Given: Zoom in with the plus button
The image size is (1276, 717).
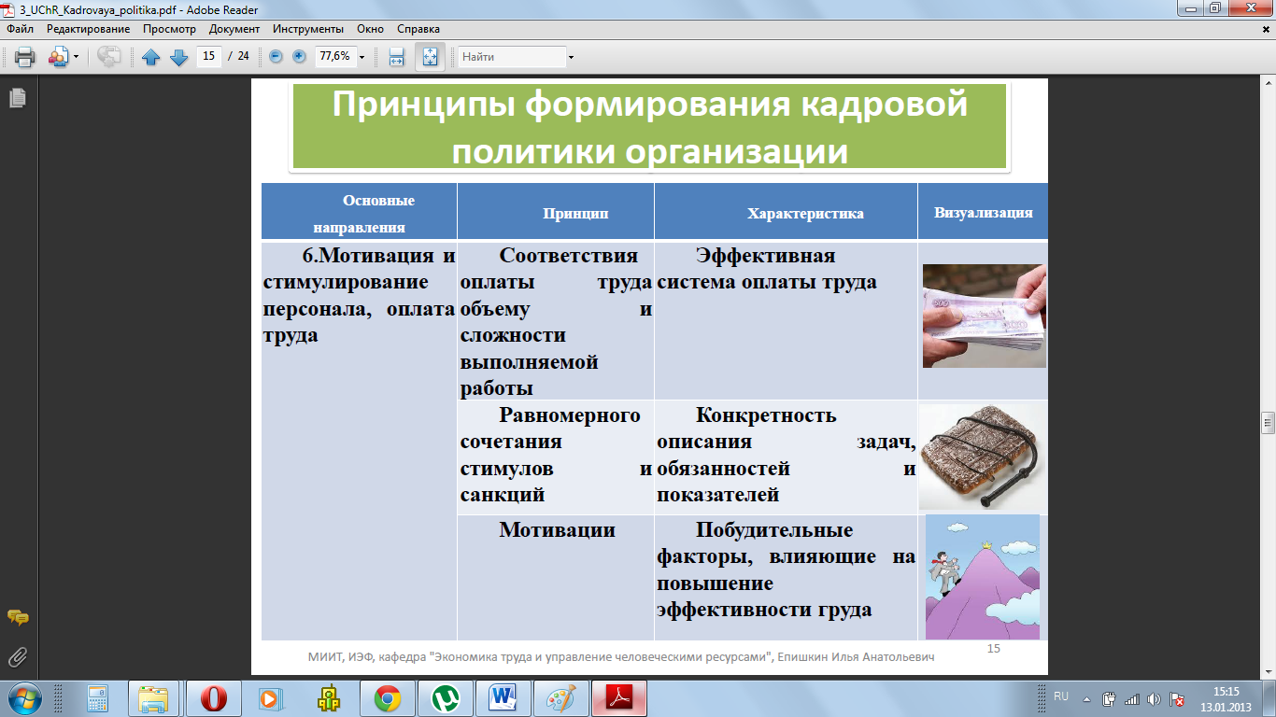Looking at the screenshot, I should tap(299, 56).
